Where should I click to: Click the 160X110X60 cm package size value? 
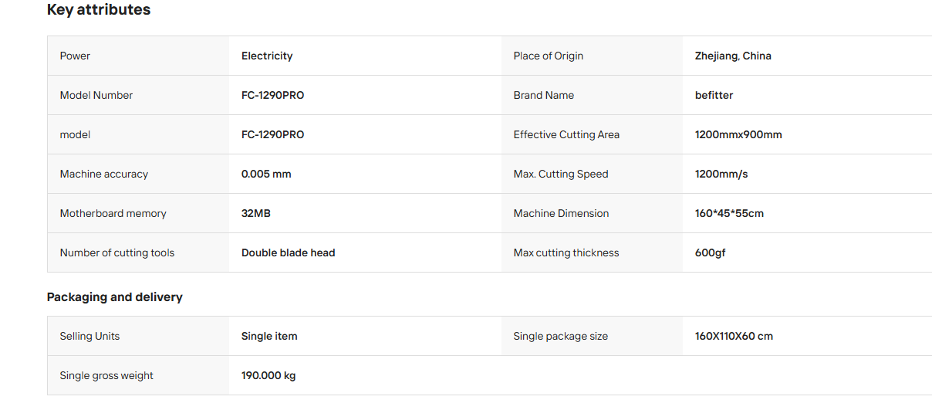coord(734,336)
